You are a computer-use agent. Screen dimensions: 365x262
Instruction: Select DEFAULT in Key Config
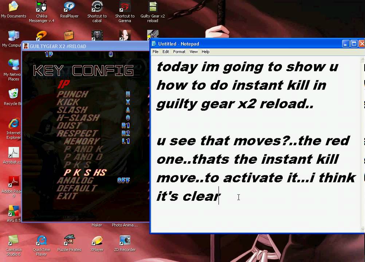point(77,188)
